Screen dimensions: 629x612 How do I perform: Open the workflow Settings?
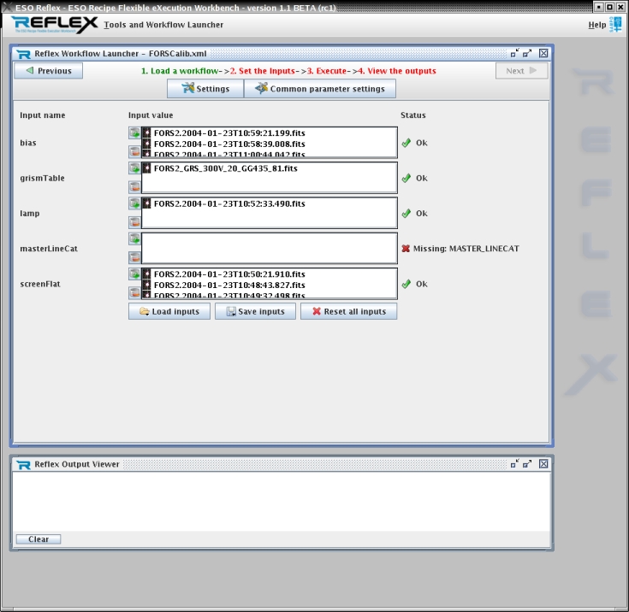coord(205,89)
